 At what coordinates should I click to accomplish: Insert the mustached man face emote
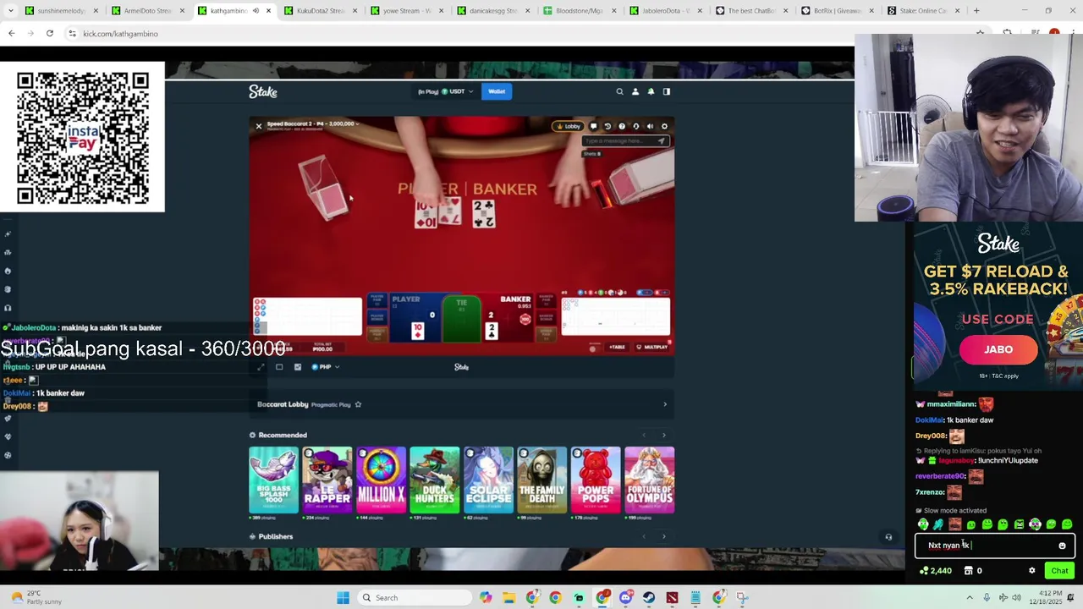[955, 524]
